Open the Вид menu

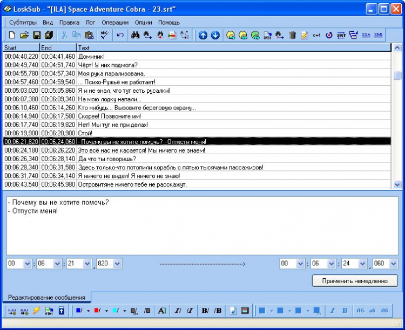[48, 23]
